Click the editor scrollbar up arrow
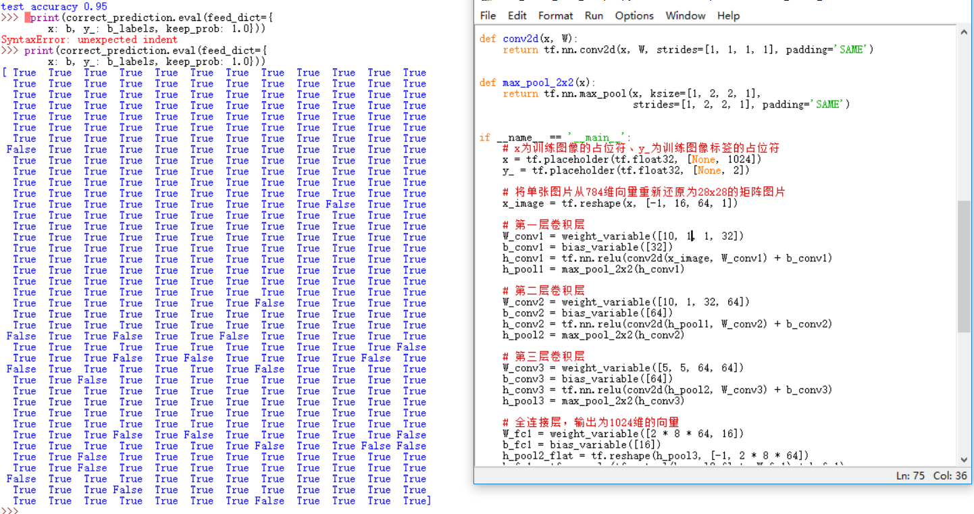The width and height of the screenshot is (974, 514). (964, 33)
